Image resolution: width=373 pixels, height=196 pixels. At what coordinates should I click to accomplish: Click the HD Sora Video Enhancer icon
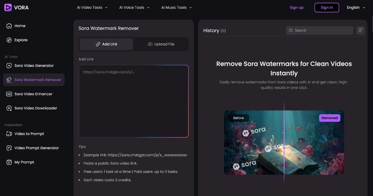[x=9, y=94]
